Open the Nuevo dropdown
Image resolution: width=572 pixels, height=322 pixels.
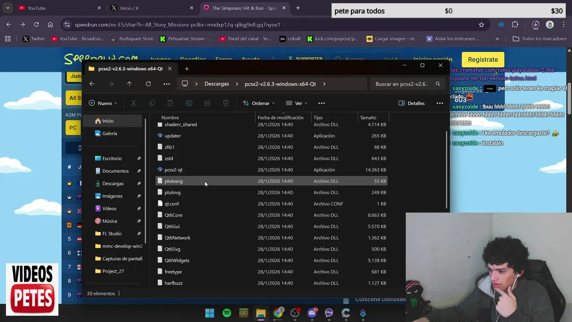click(x=103, y=103)
